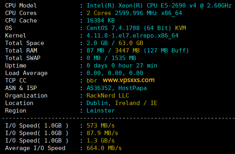
Task: Click the 'Average I/O Speed' label
Action: point(35,148)
